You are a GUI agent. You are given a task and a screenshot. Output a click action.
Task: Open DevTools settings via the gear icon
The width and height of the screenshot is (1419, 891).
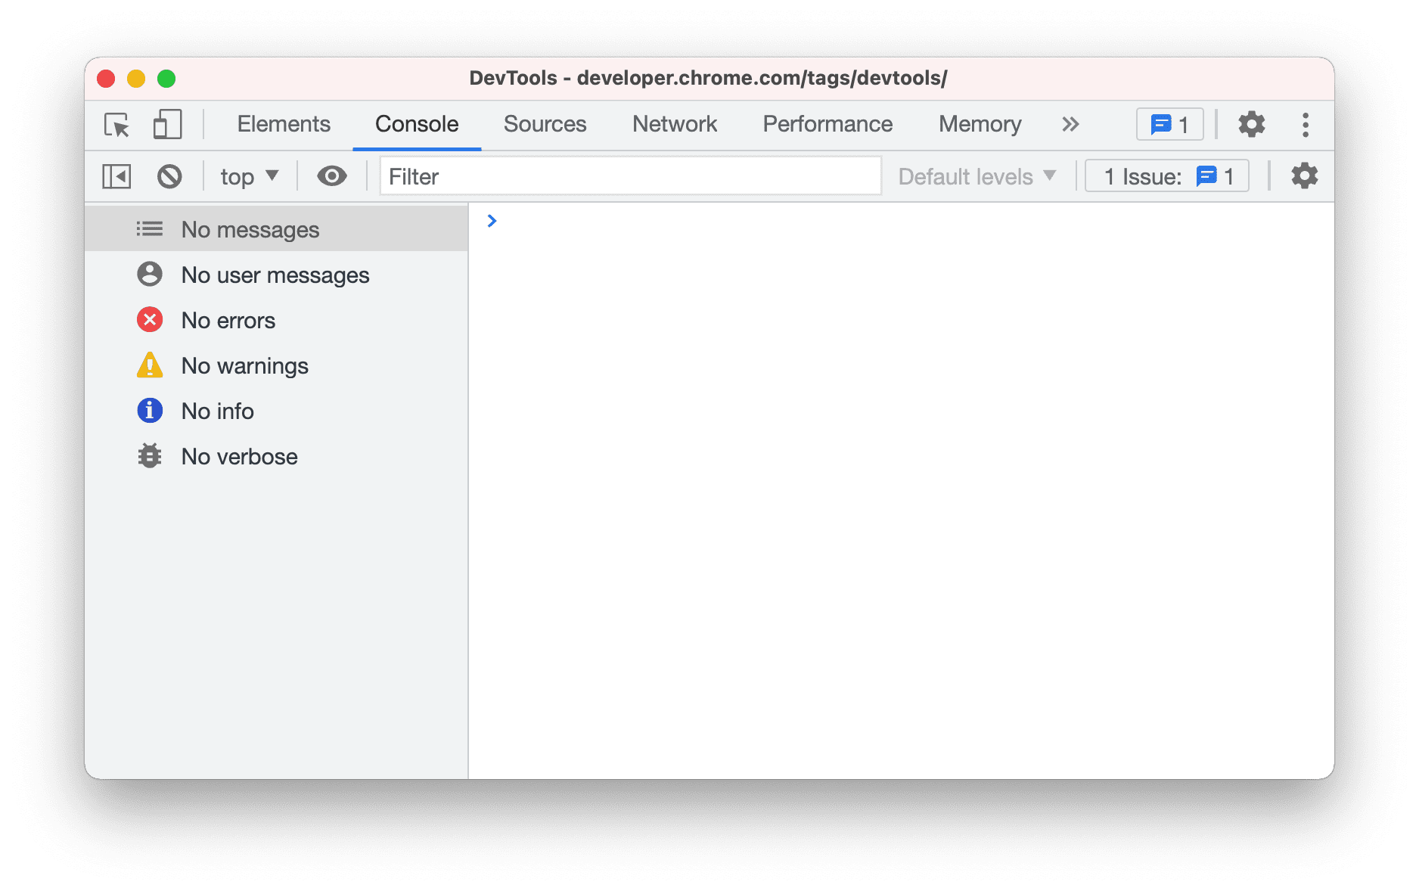[1251, 124]
